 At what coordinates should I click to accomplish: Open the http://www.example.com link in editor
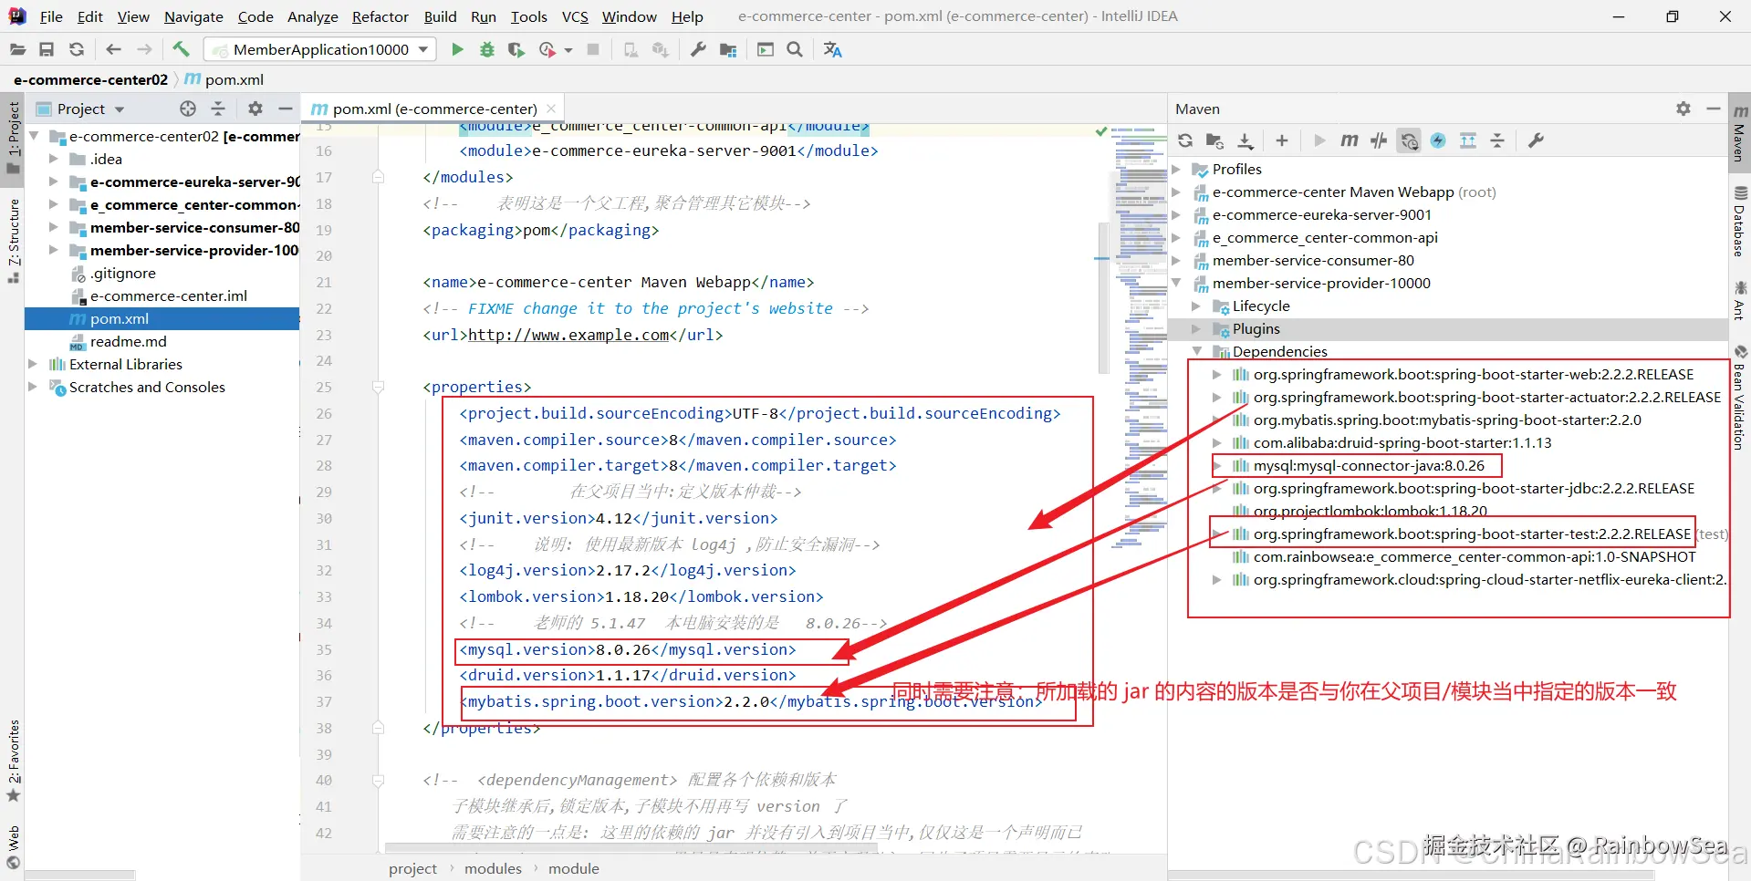568,335
